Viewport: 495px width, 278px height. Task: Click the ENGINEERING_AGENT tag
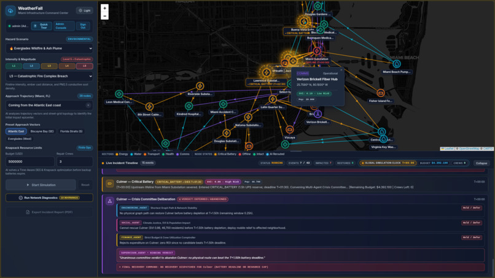pos(134,208)
